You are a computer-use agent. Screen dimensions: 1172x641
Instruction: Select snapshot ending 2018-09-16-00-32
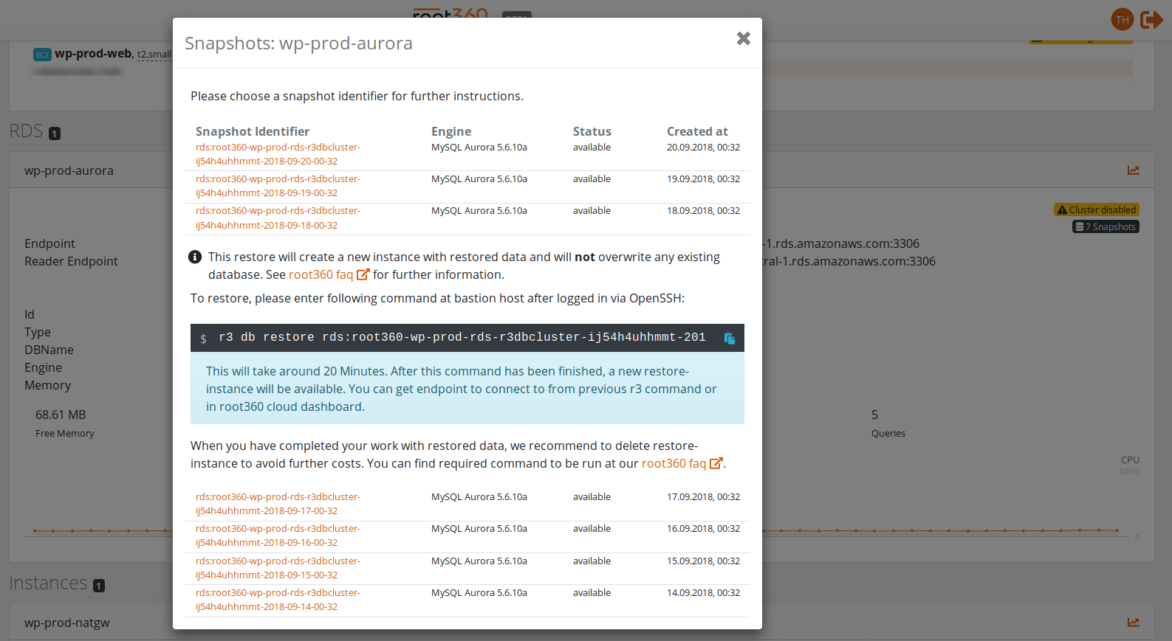tap(278, 536)
